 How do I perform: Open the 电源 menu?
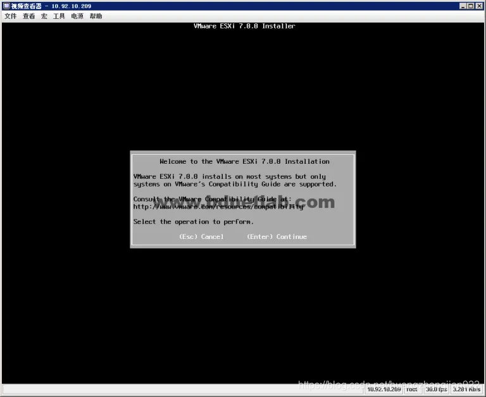77,16
